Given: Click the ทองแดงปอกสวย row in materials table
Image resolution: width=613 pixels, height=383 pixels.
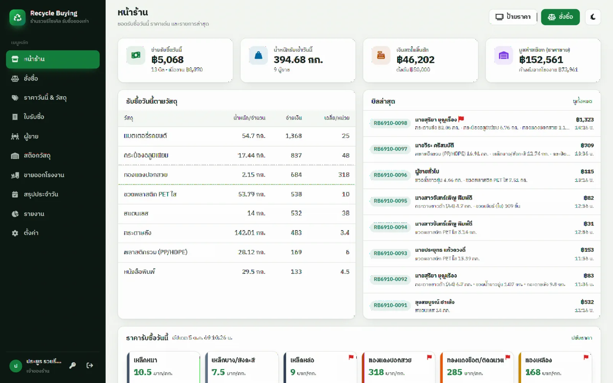Looking at the screenshot, I should point(236,175).
